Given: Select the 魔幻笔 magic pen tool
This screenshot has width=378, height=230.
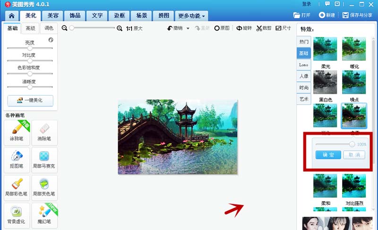Looking at the screenshot, I should 44,215.
